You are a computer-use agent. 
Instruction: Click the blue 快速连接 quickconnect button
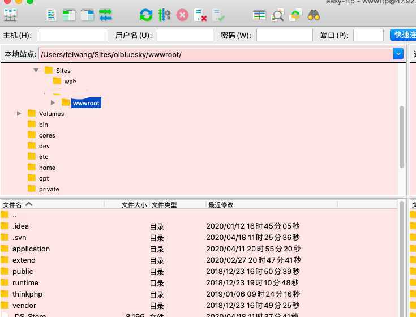coord(403,35)
